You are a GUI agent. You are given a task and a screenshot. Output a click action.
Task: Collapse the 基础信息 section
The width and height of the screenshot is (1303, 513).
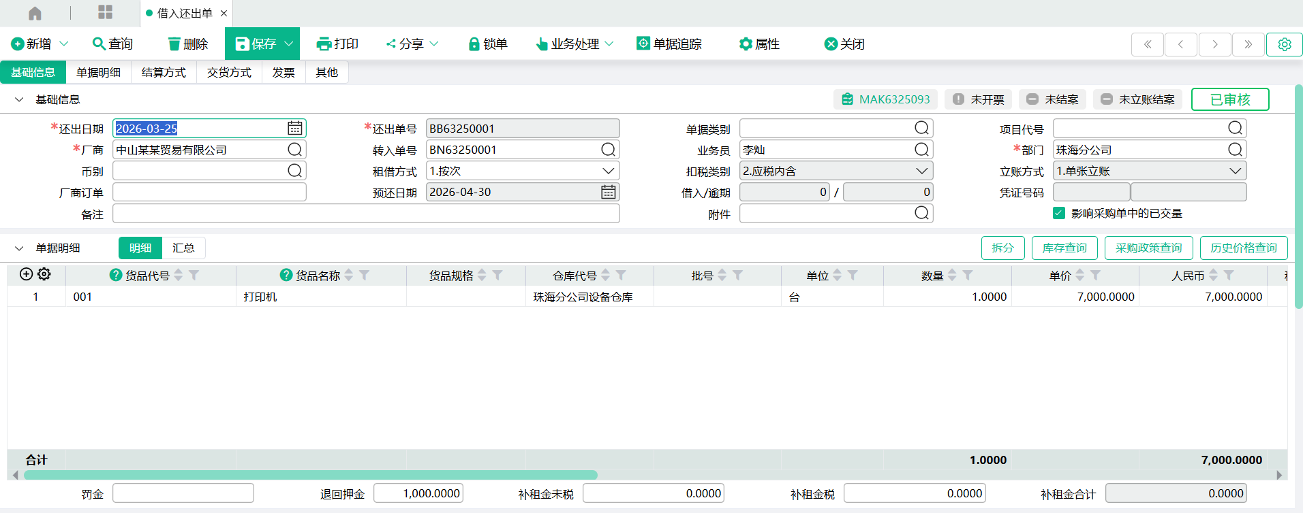tap(19, 100)
